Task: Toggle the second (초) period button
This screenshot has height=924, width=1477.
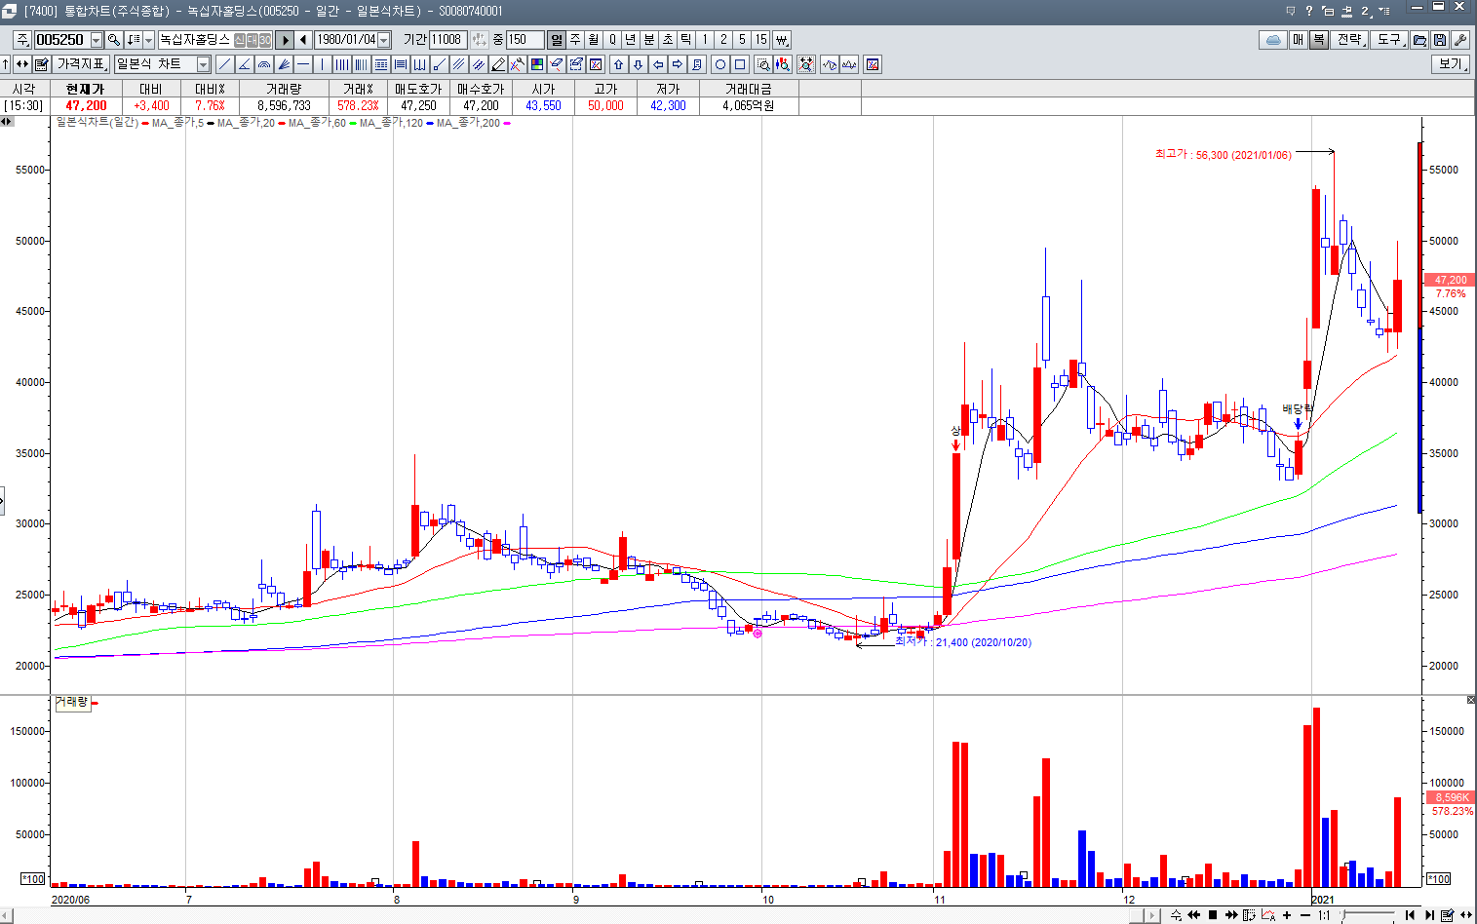Action: pos(668,40)
